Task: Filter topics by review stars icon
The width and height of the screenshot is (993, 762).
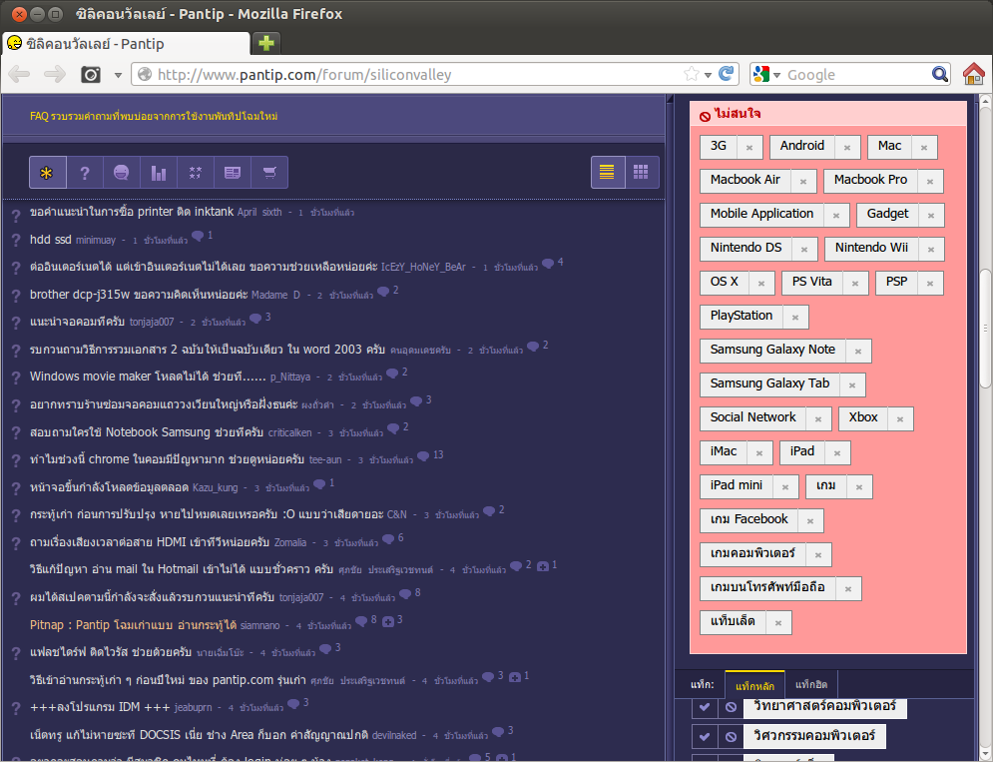Action: 195,173
